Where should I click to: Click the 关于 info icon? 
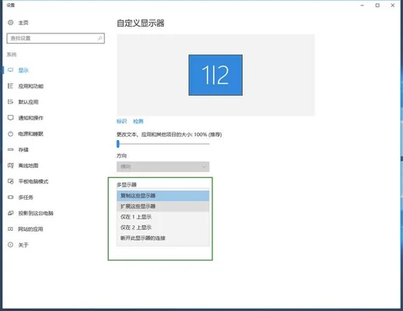pyautogui.click(x=11, y=245)
